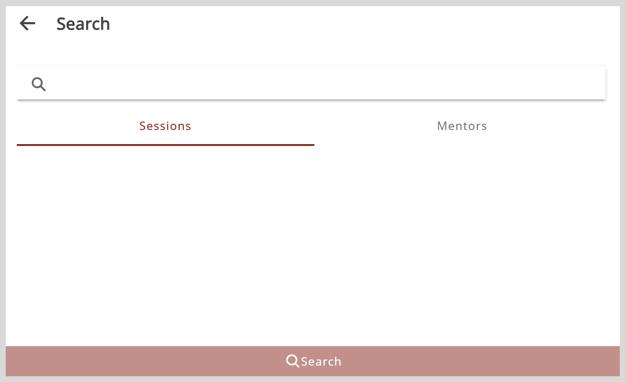Click the Search page title in the header
This screenshot has height=382, width=626.
coord(83,24)
